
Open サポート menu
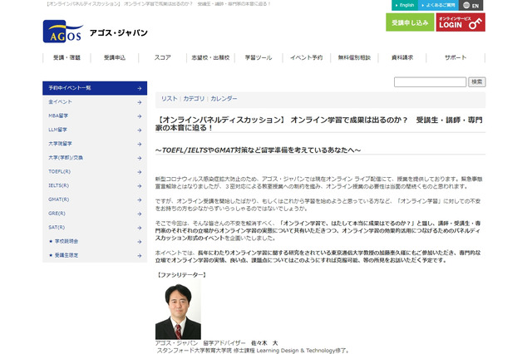[456, 57]
